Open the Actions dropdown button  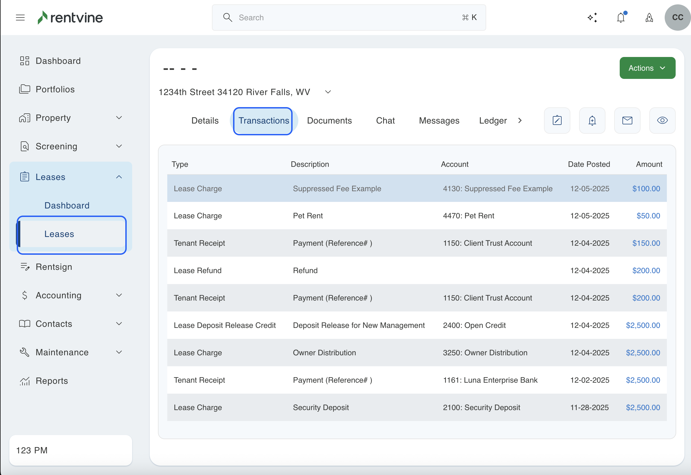pyautogui.click(x=647, y=68)
